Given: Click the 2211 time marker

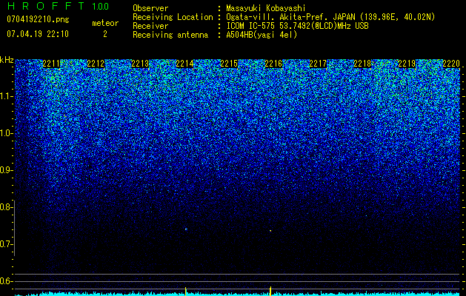Looking at the screenshot, I should pyautogui.click(x=51, y=64).
